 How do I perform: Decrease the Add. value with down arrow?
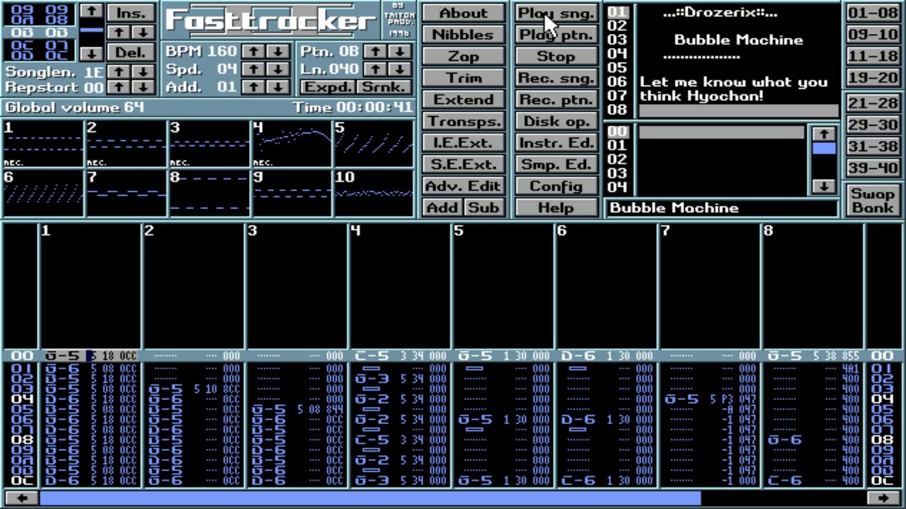point(278,87)
